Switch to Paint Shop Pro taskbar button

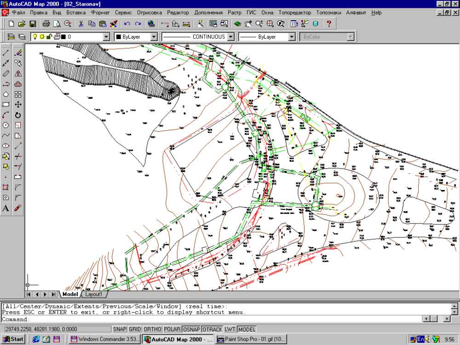[251, 339]
